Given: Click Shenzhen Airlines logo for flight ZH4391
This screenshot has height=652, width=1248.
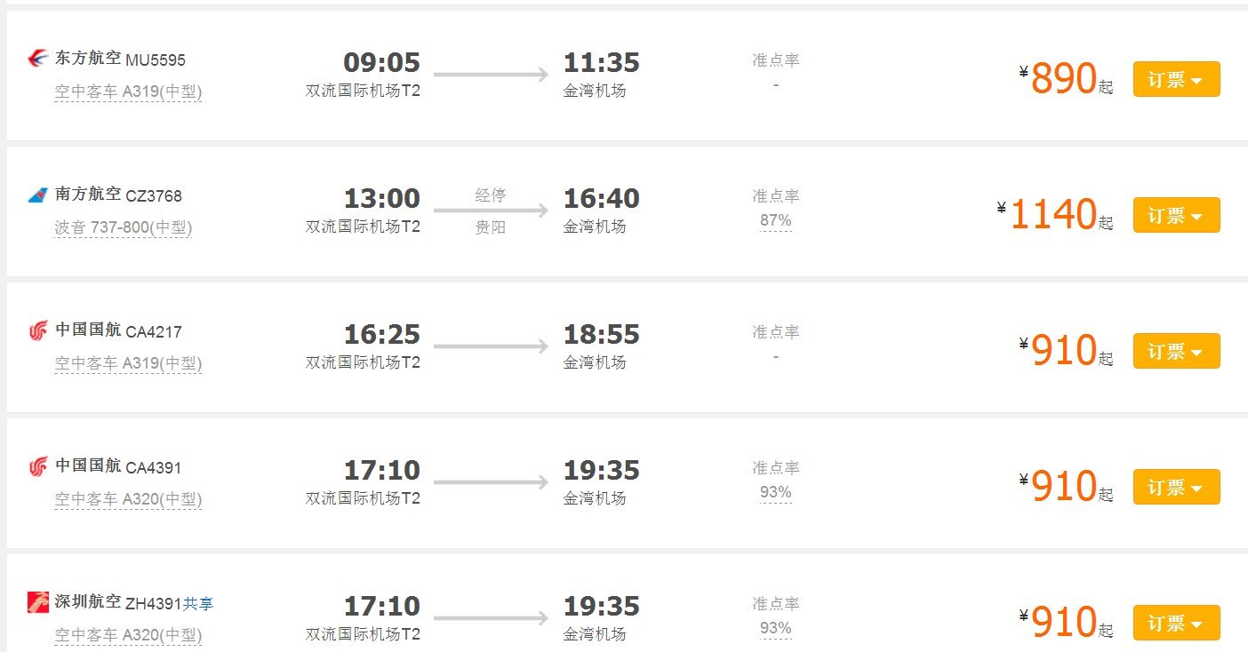Looking at the screenshot, I should point(38,603).
